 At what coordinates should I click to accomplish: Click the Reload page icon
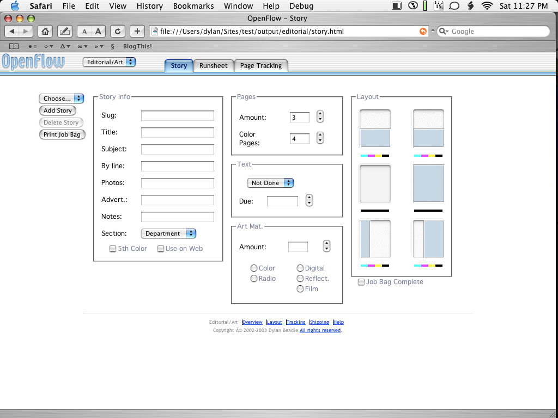tap(117, 31)
